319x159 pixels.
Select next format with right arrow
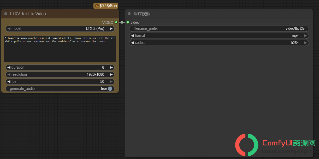coord(306,36)
